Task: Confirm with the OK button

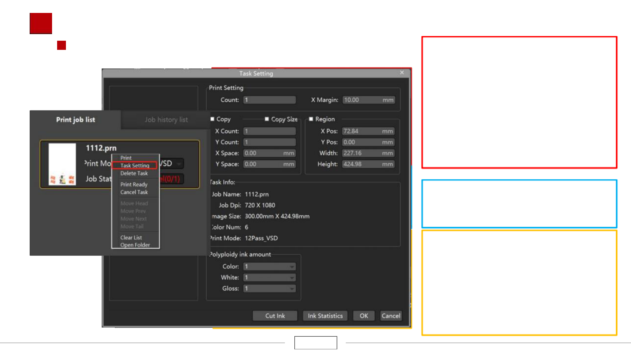Action: coord(364,316)
